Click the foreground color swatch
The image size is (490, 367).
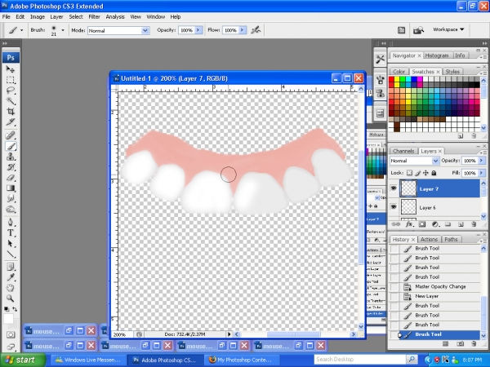[x=8, y=319]
